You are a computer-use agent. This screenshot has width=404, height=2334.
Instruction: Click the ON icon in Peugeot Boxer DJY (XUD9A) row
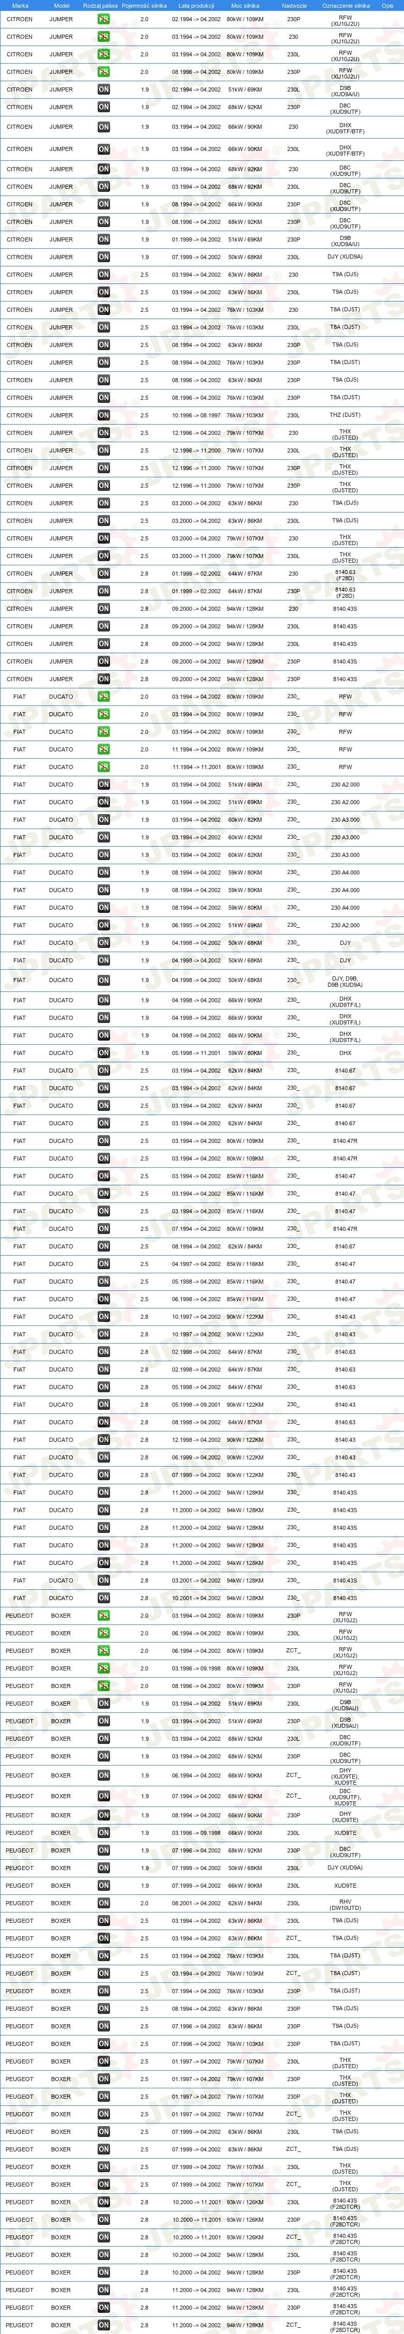tap(103, 1869)
